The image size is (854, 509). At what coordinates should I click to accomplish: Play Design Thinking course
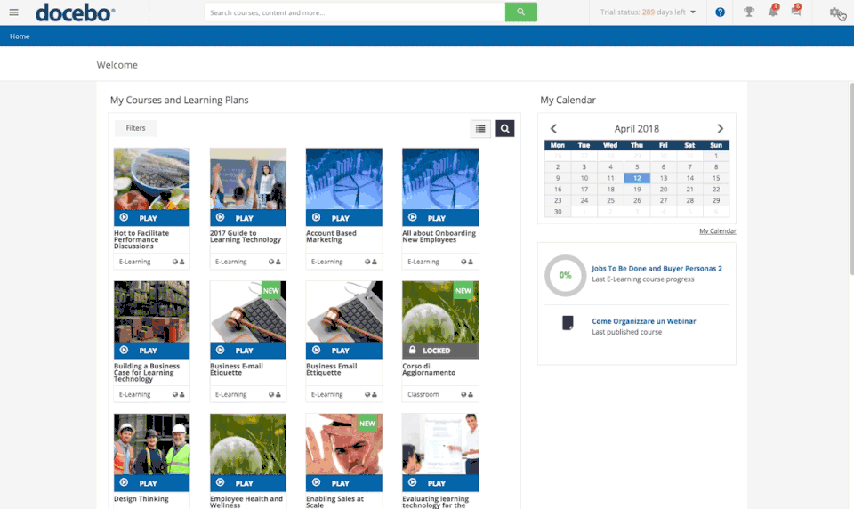tap(151, 483)
